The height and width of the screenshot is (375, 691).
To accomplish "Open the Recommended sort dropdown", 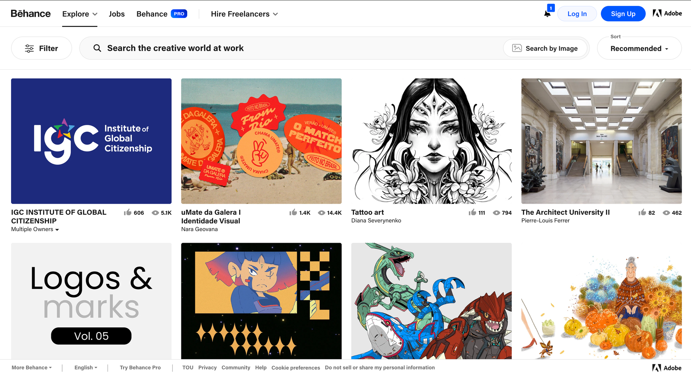I will point(639,49).
